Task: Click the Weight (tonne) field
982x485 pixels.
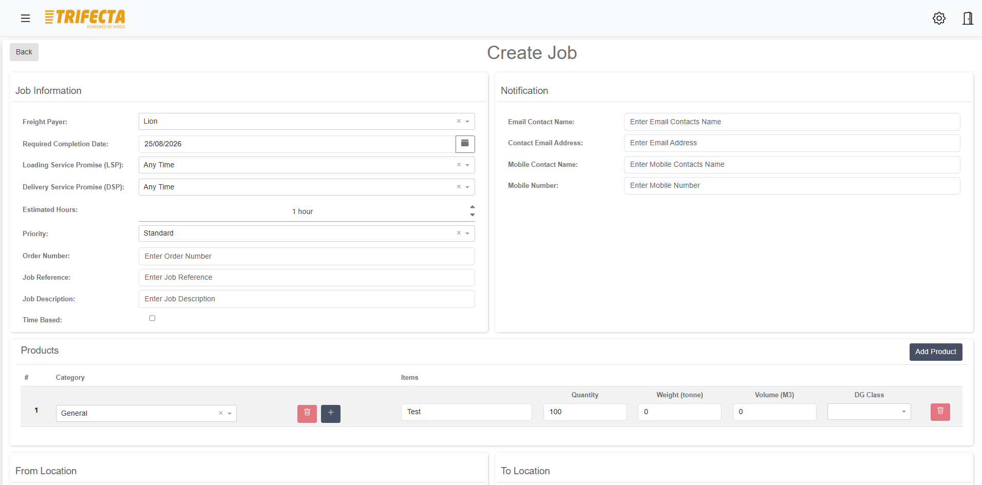Action: coord(679,412)
